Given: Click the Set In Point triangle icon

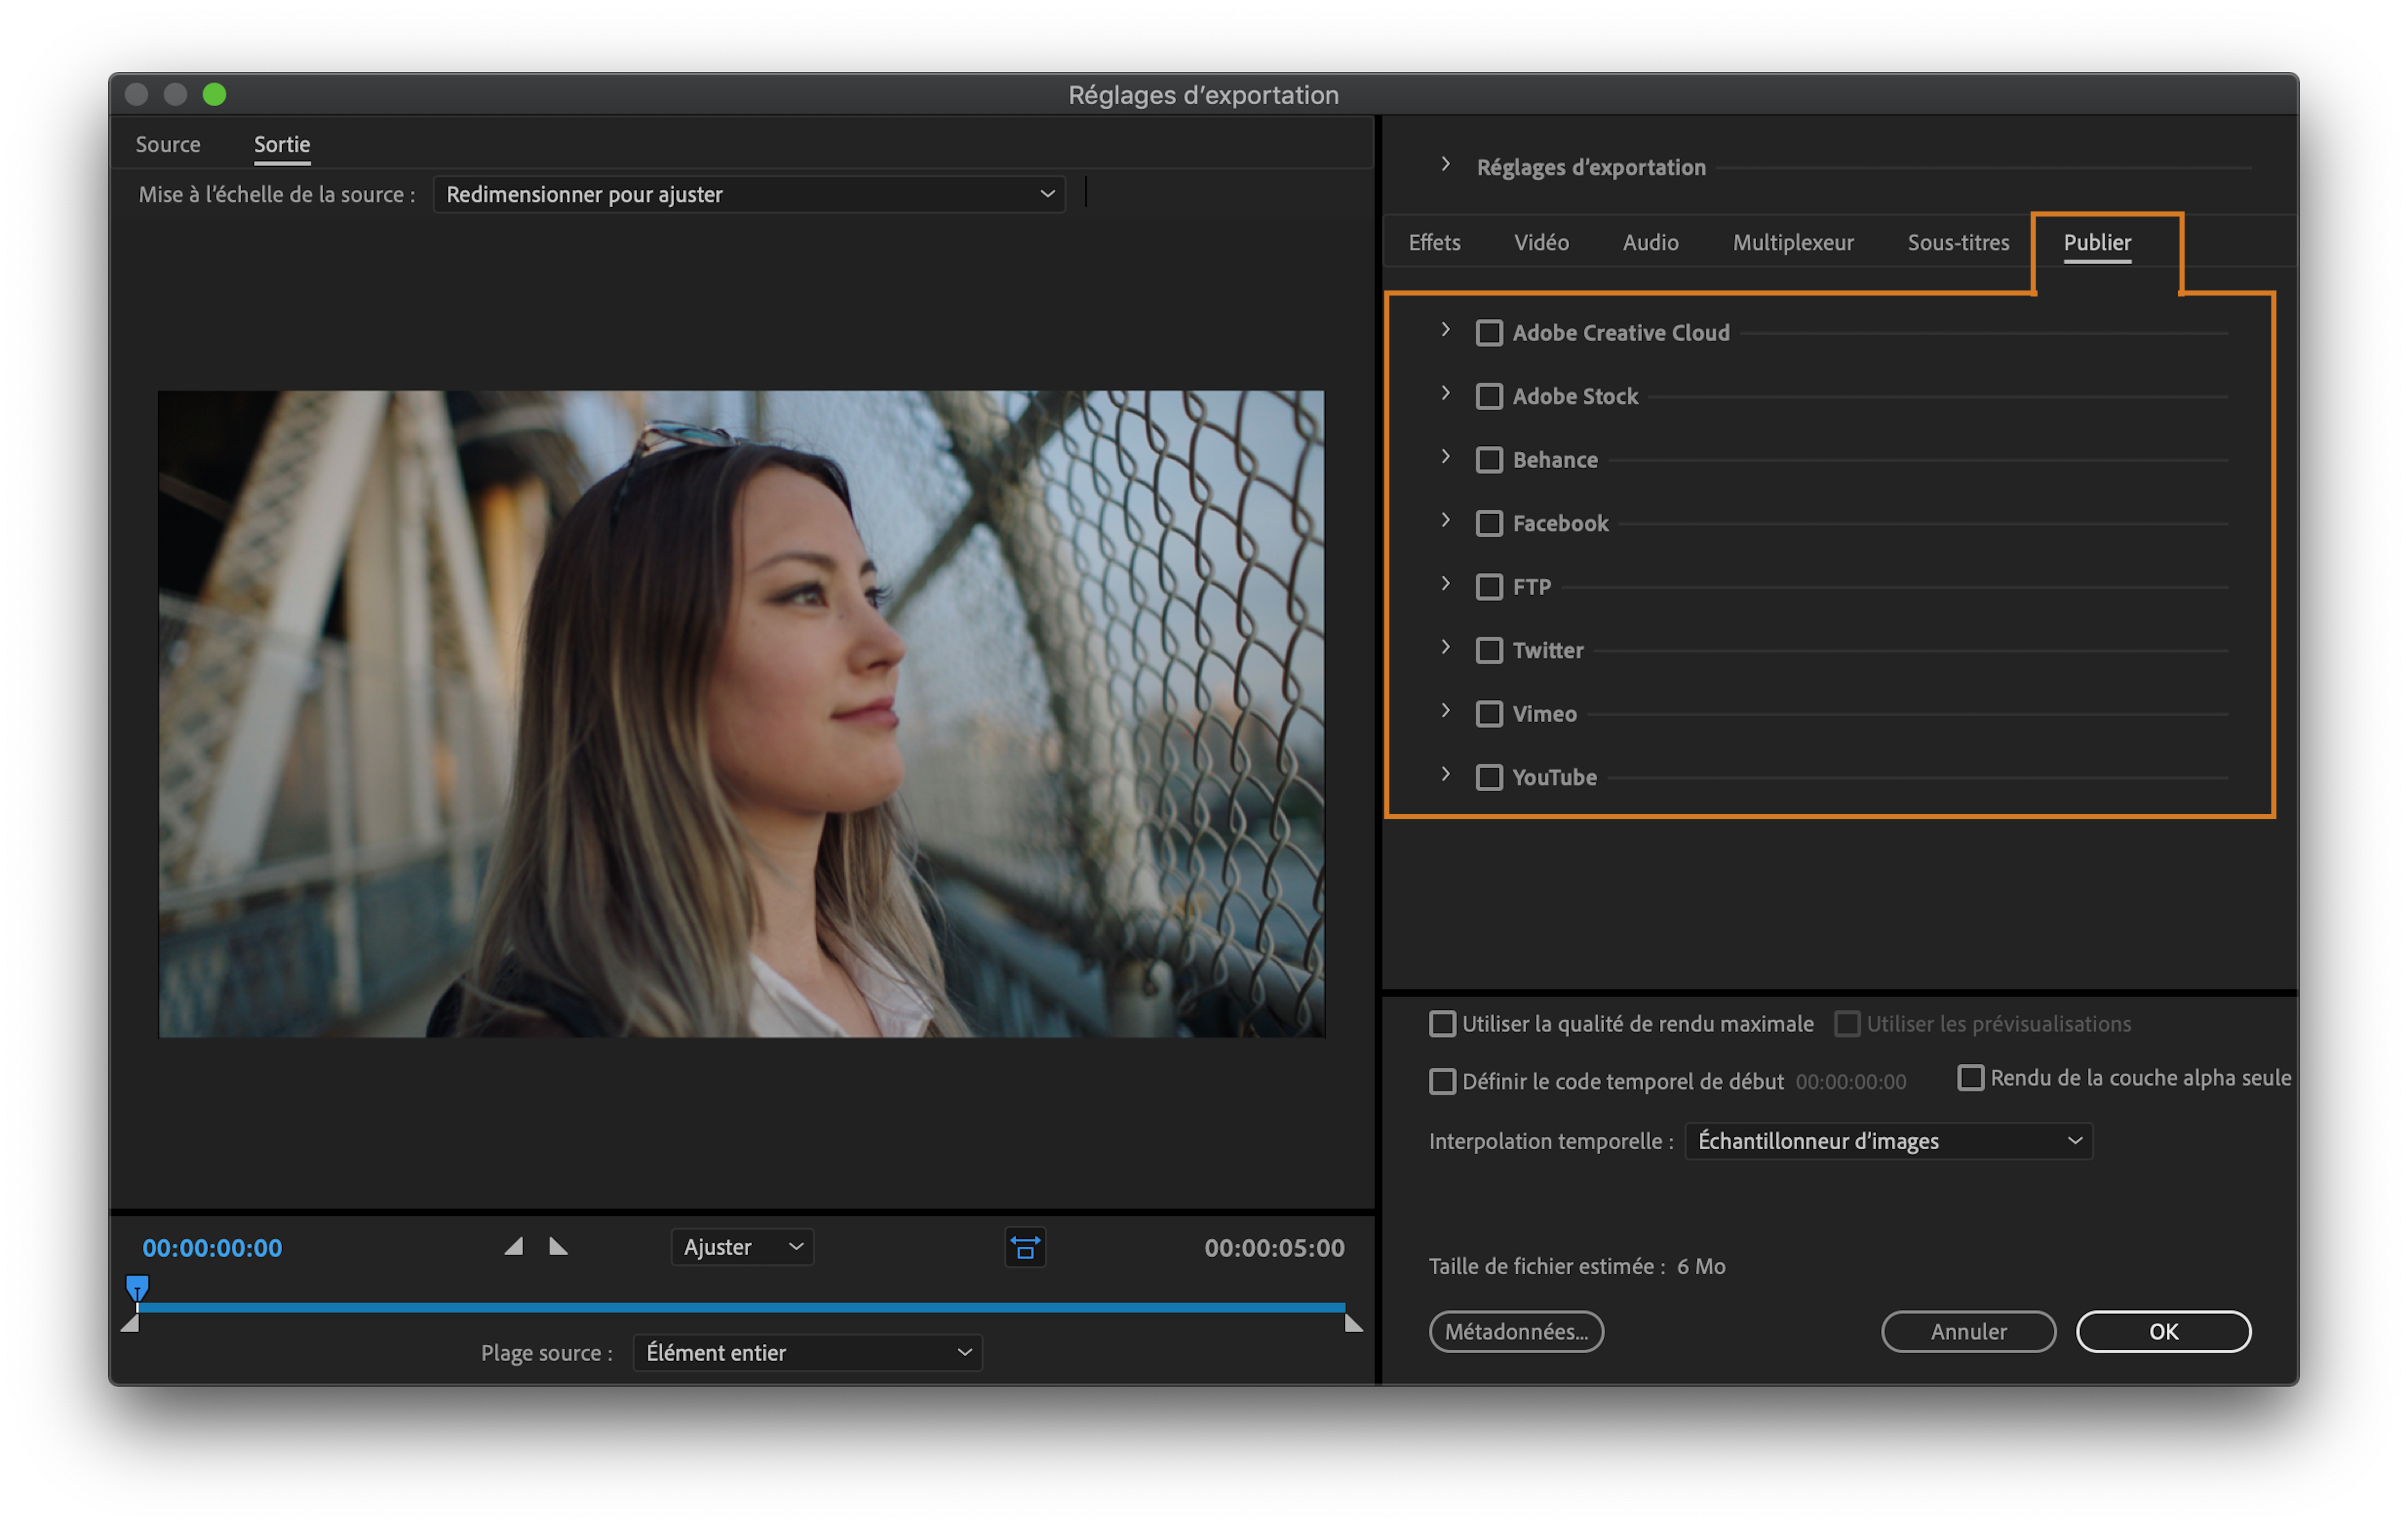Looking at the screenshot, I should pos(513,1246).
